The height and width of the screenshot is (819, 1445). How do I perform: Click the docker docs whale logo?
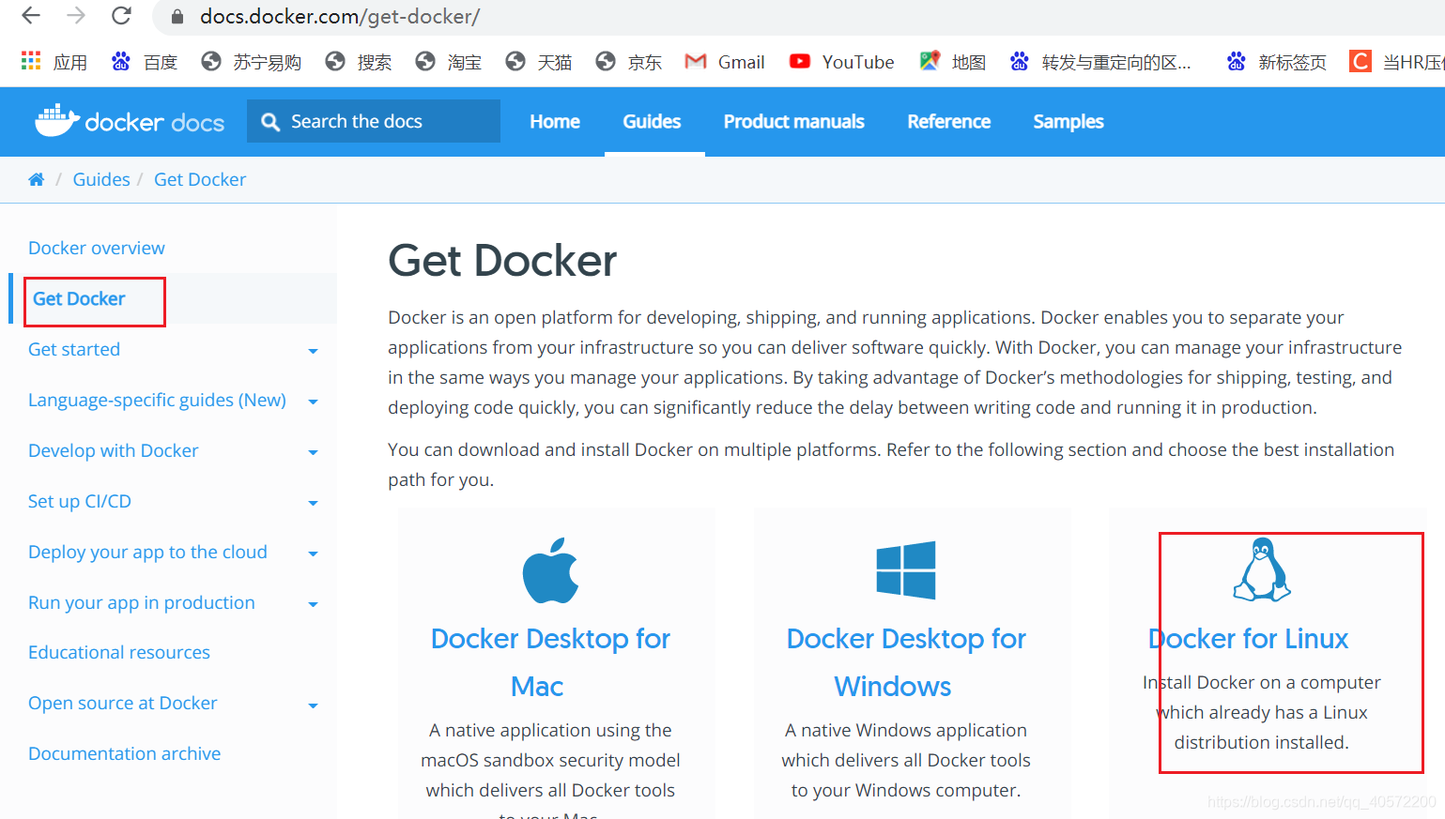coord(130,121)
